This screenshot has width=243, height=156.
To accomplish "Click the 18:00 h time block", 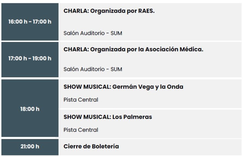I will click(x=30, y=108).
